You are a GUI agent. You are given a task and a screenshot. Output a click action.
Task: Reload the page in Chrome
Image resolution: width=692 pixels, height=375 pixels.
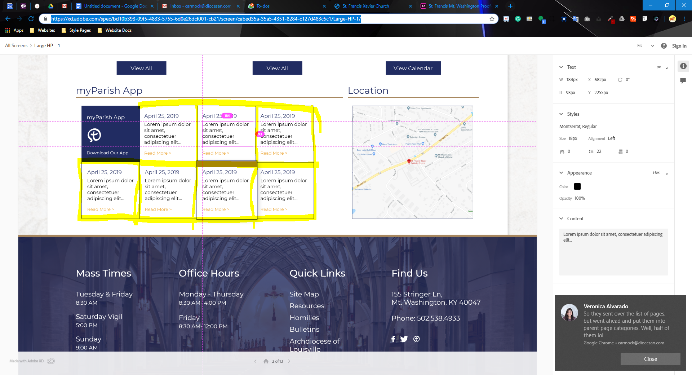pyautogui.click(x=31, y=19)
